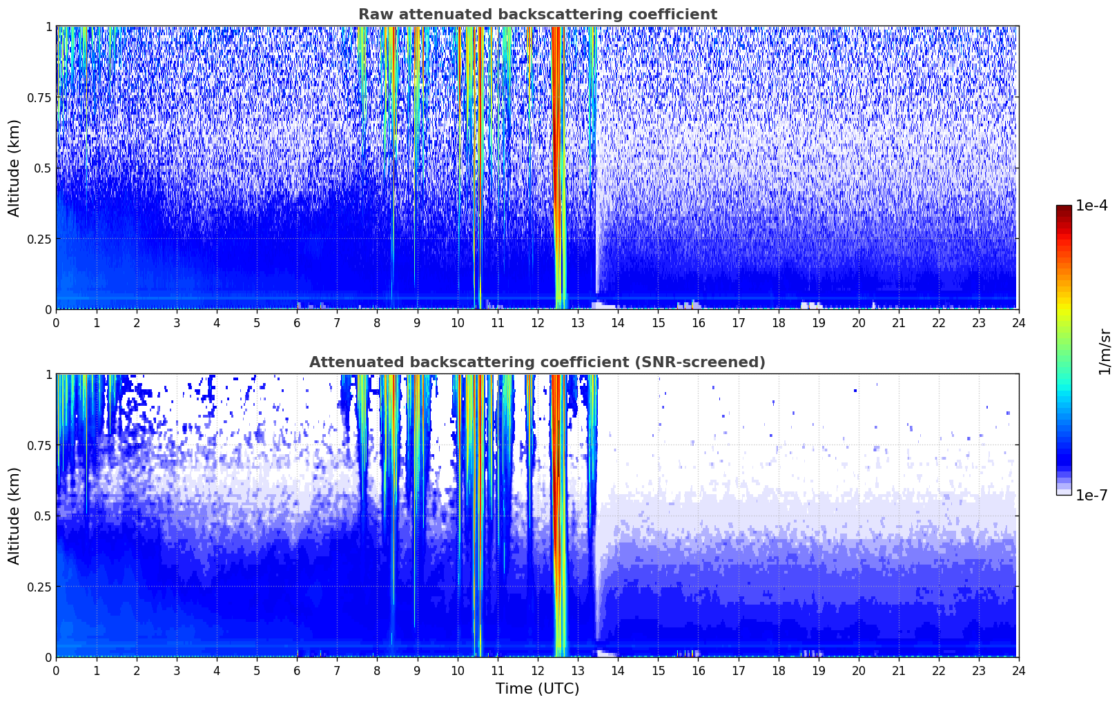Click altitude tick '0.75' on raw plot
Image resolution: width=1119 pixels, height=704 pixels.
click(x=40, y=97)
